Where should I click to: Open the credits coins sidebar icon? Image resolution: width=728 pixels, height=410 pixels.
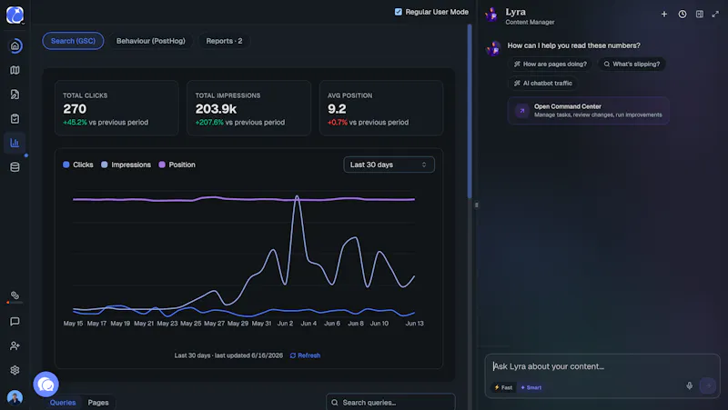tap(15, 295)
